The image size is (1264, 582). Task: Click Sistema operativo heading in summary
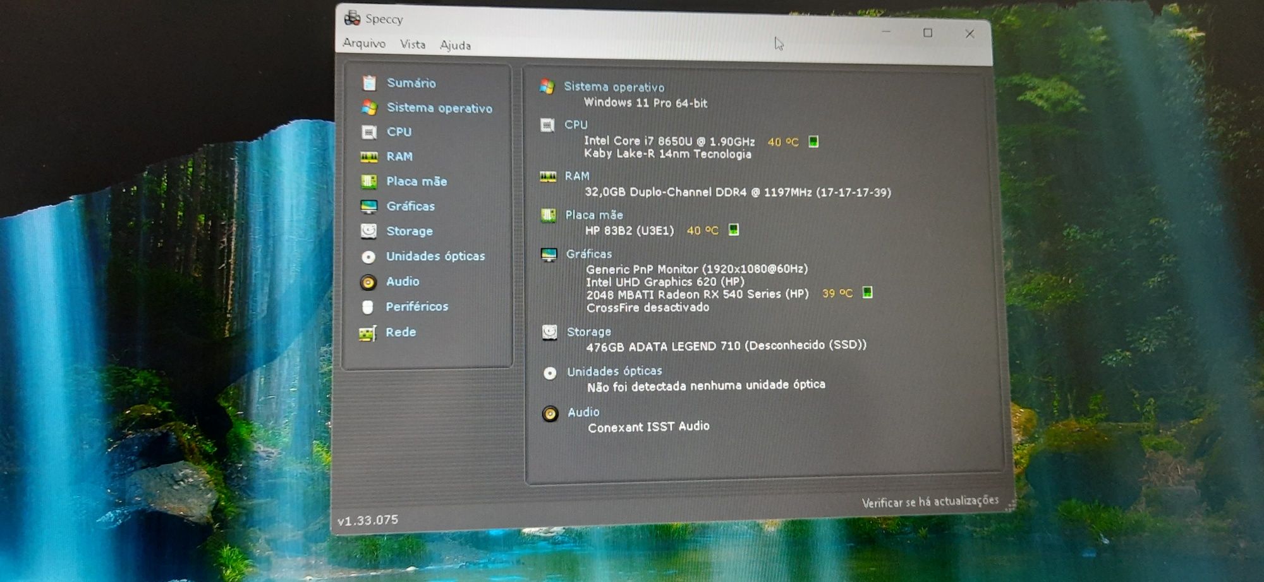pyautogui.click(x=614, y=87)
